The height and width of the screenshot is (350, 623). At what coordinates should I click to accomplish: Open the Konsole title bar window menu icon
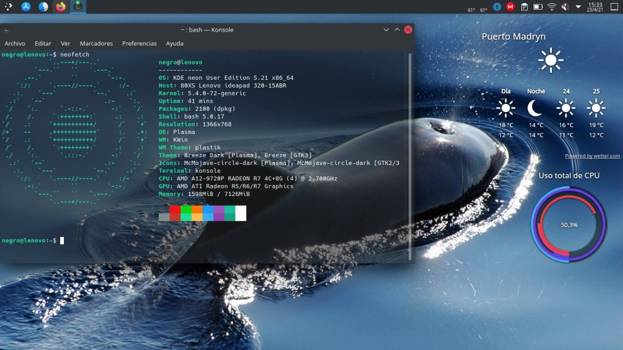[x=6, y=29]
